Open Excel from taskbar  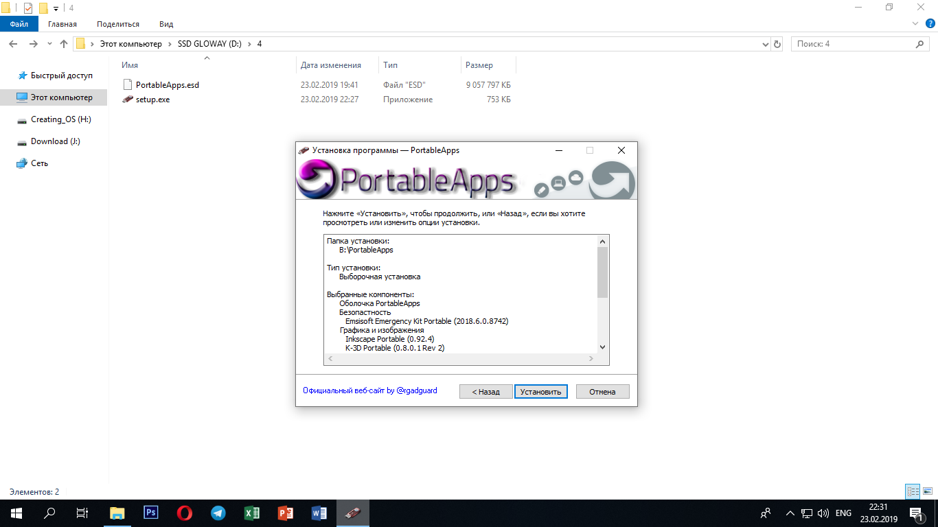[x=252, y=513]
